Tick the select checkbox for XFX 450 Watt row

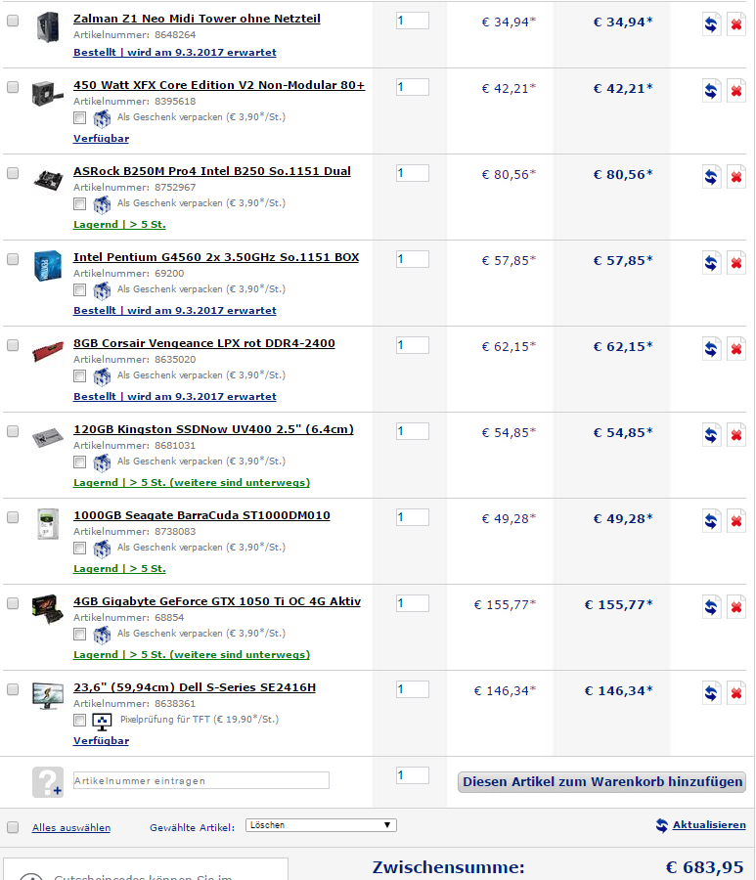pos(13,87)
